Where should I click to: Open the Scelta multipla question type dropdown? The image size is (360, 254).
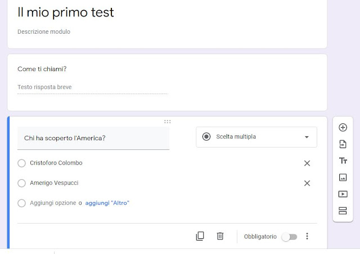(256, 137)
